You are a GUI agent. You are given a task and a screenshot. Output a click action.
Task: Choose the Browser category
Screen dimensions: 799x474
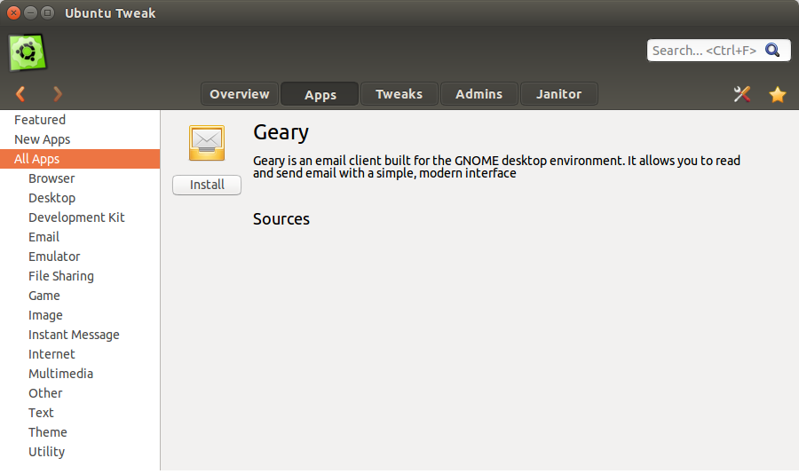[80, 178]
